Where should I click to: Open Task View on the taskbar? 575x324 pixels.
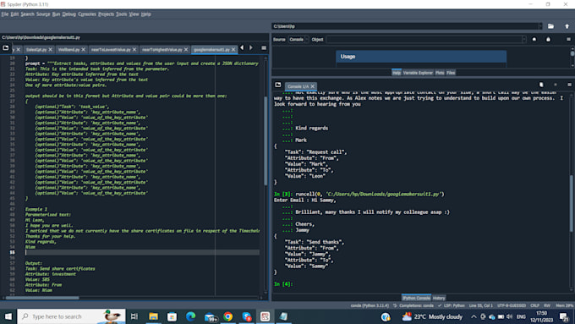point(134,316)
